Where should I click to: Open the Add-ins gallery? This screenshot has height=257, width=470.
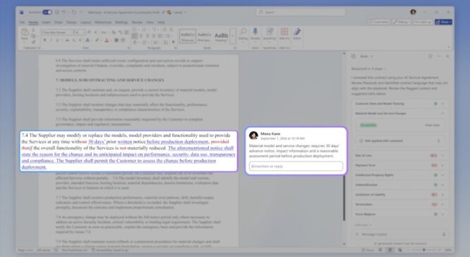pos(284,34)
